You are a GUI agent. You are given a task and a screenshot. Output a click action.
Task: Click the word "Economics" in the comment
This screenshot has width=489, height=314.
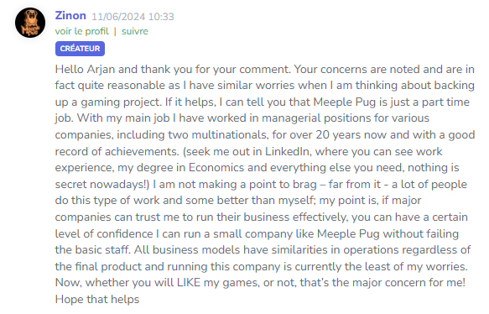coord(216,168)
